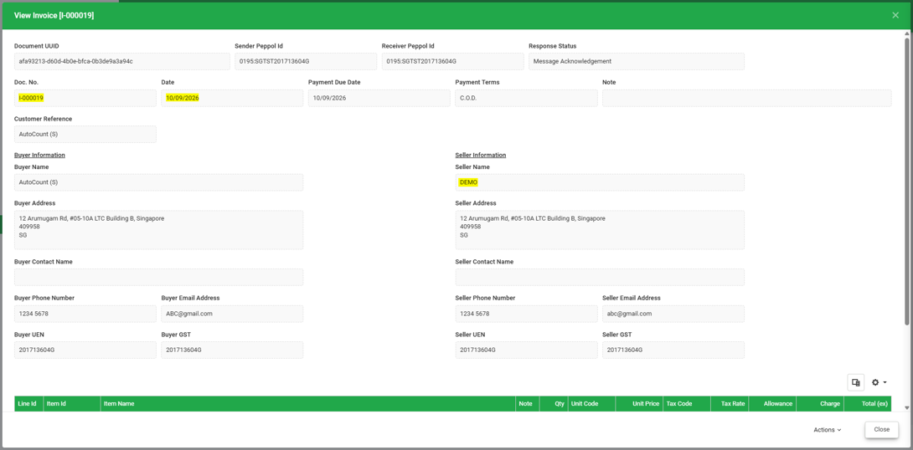
Task: Select the Seller Name field DEMO
Action: coord(600,182)
